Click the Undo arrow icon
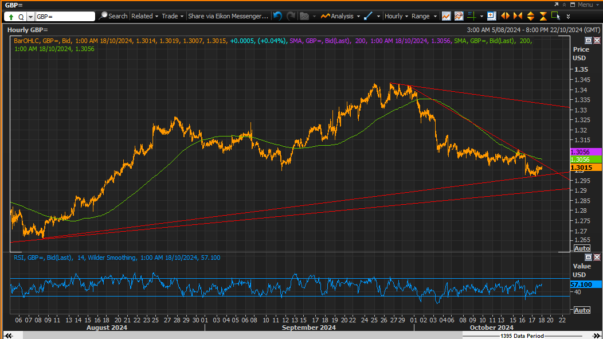 coord(277,16)
